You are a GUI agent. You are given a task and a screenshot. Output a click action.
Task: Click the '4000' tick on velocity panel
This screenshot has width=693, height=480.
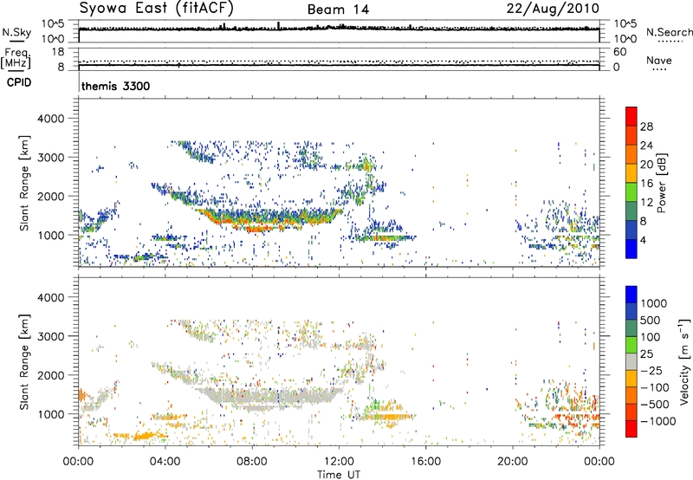pyautogui.click(x=50, y=297)
